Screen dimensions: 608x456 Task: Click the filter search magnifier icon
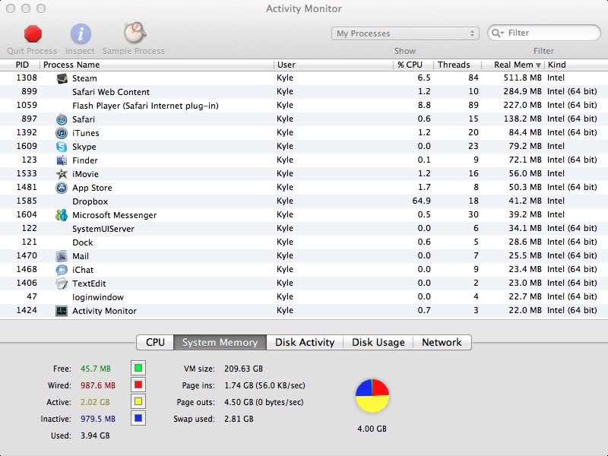[x=497, y=33]
